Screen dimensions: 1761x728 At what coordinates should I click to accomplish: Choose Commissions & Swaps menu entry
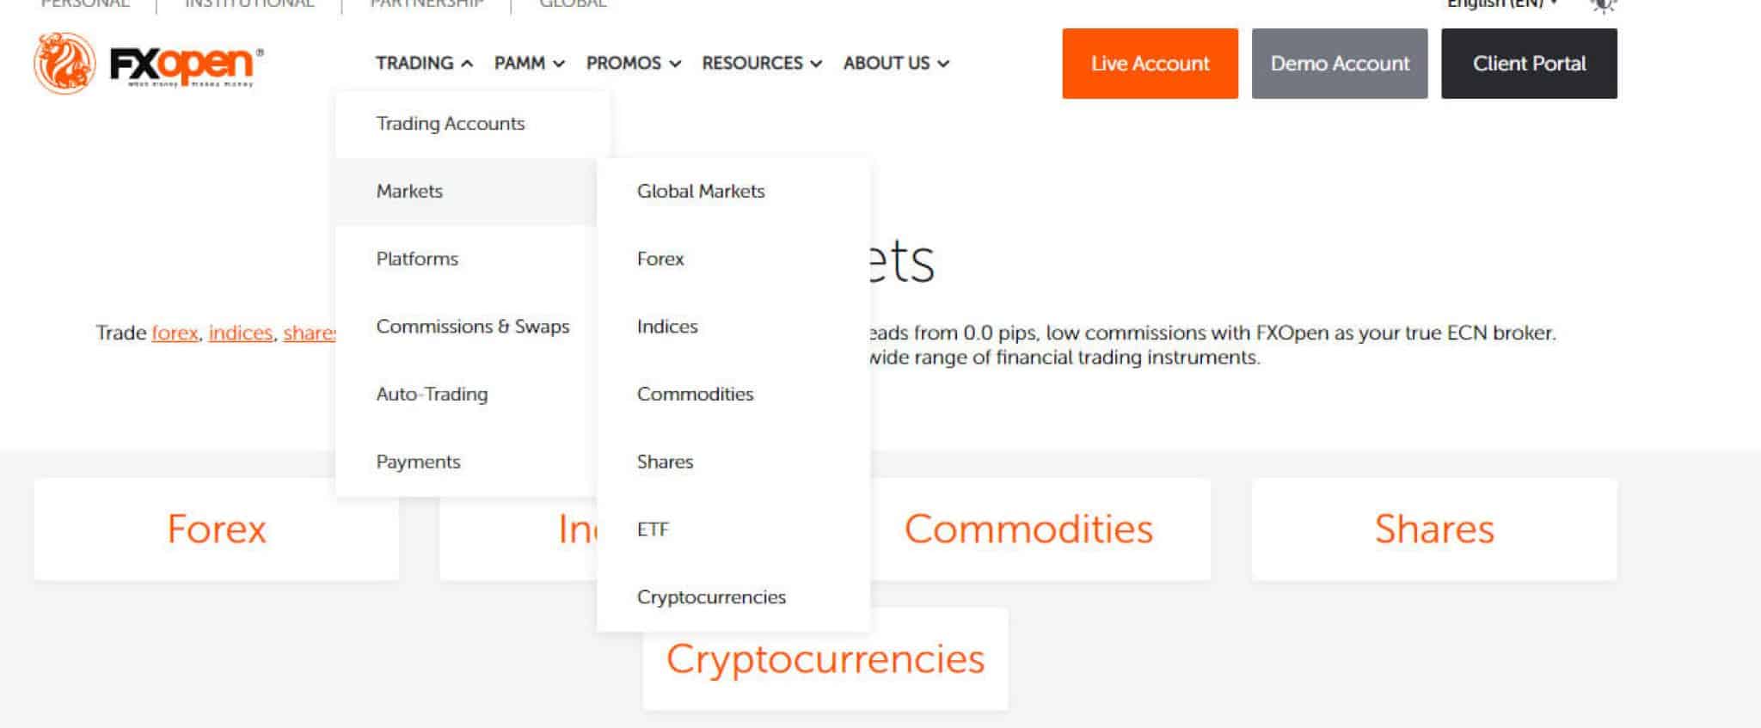473,327
